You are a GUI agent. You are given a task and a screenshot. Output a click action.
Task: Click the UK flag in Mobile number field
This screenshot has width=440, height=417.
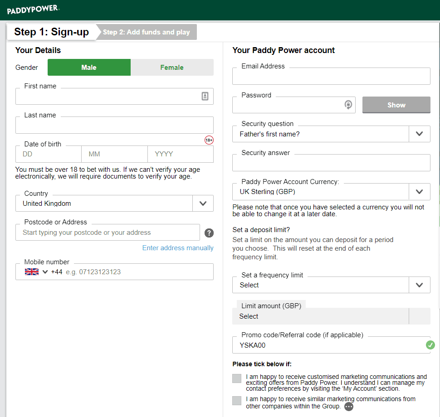click(32, 272)
